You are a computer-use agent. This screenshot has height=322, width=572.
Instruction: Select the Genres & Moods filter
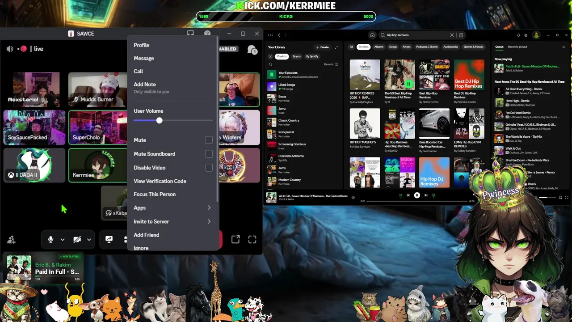(x=473, y=47)
